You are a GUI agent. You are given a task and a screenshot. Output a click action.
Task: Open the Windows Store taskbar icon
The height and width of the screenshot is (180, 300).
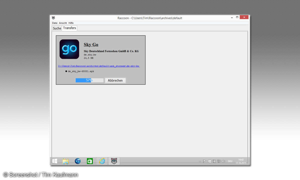click(90, 161)
